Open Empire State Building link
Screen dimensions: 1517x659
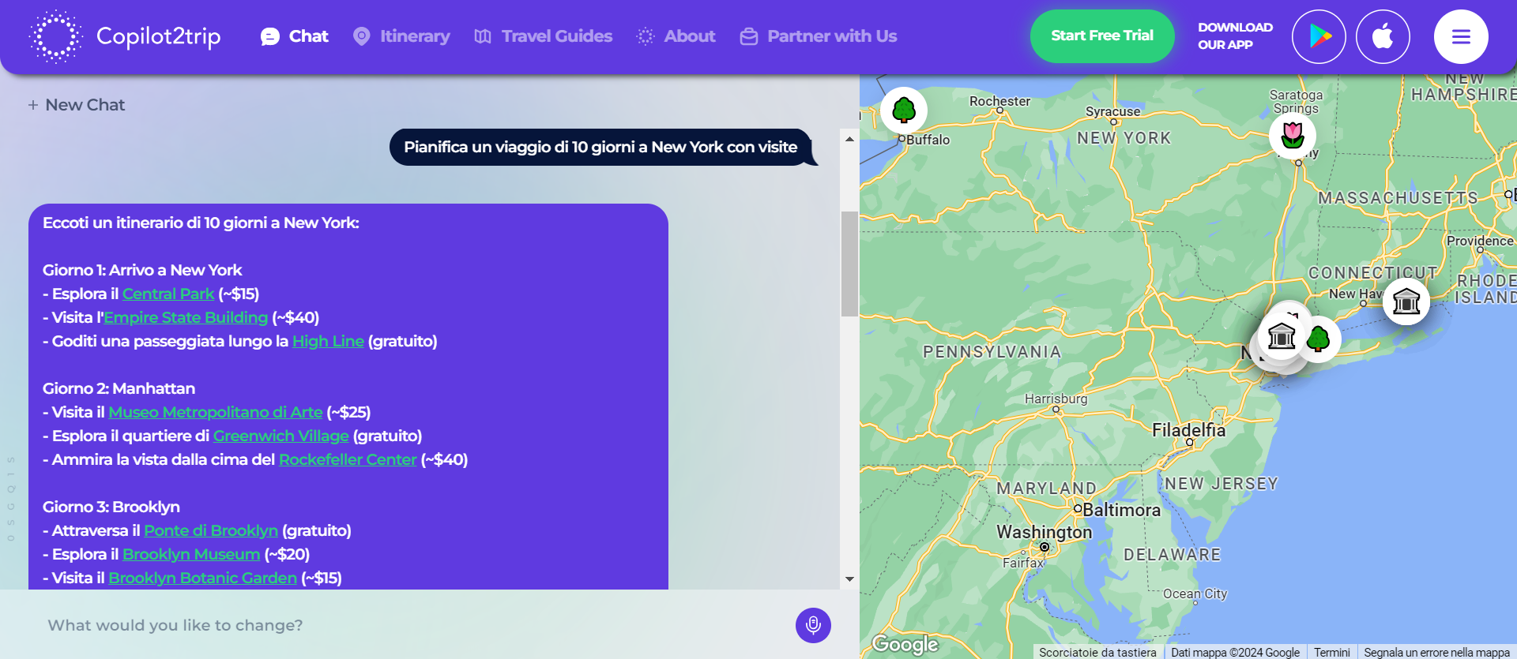pos(186,317)
